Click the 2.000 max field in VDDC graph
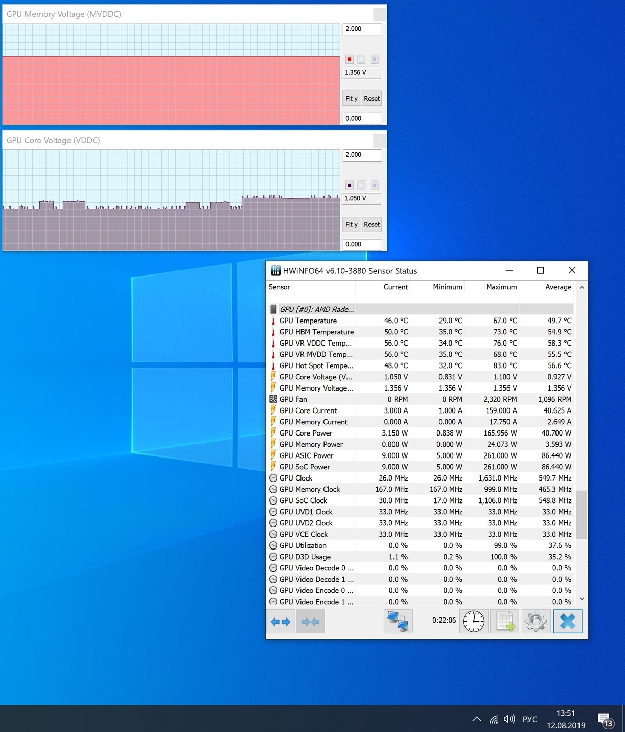 [362, 155]
